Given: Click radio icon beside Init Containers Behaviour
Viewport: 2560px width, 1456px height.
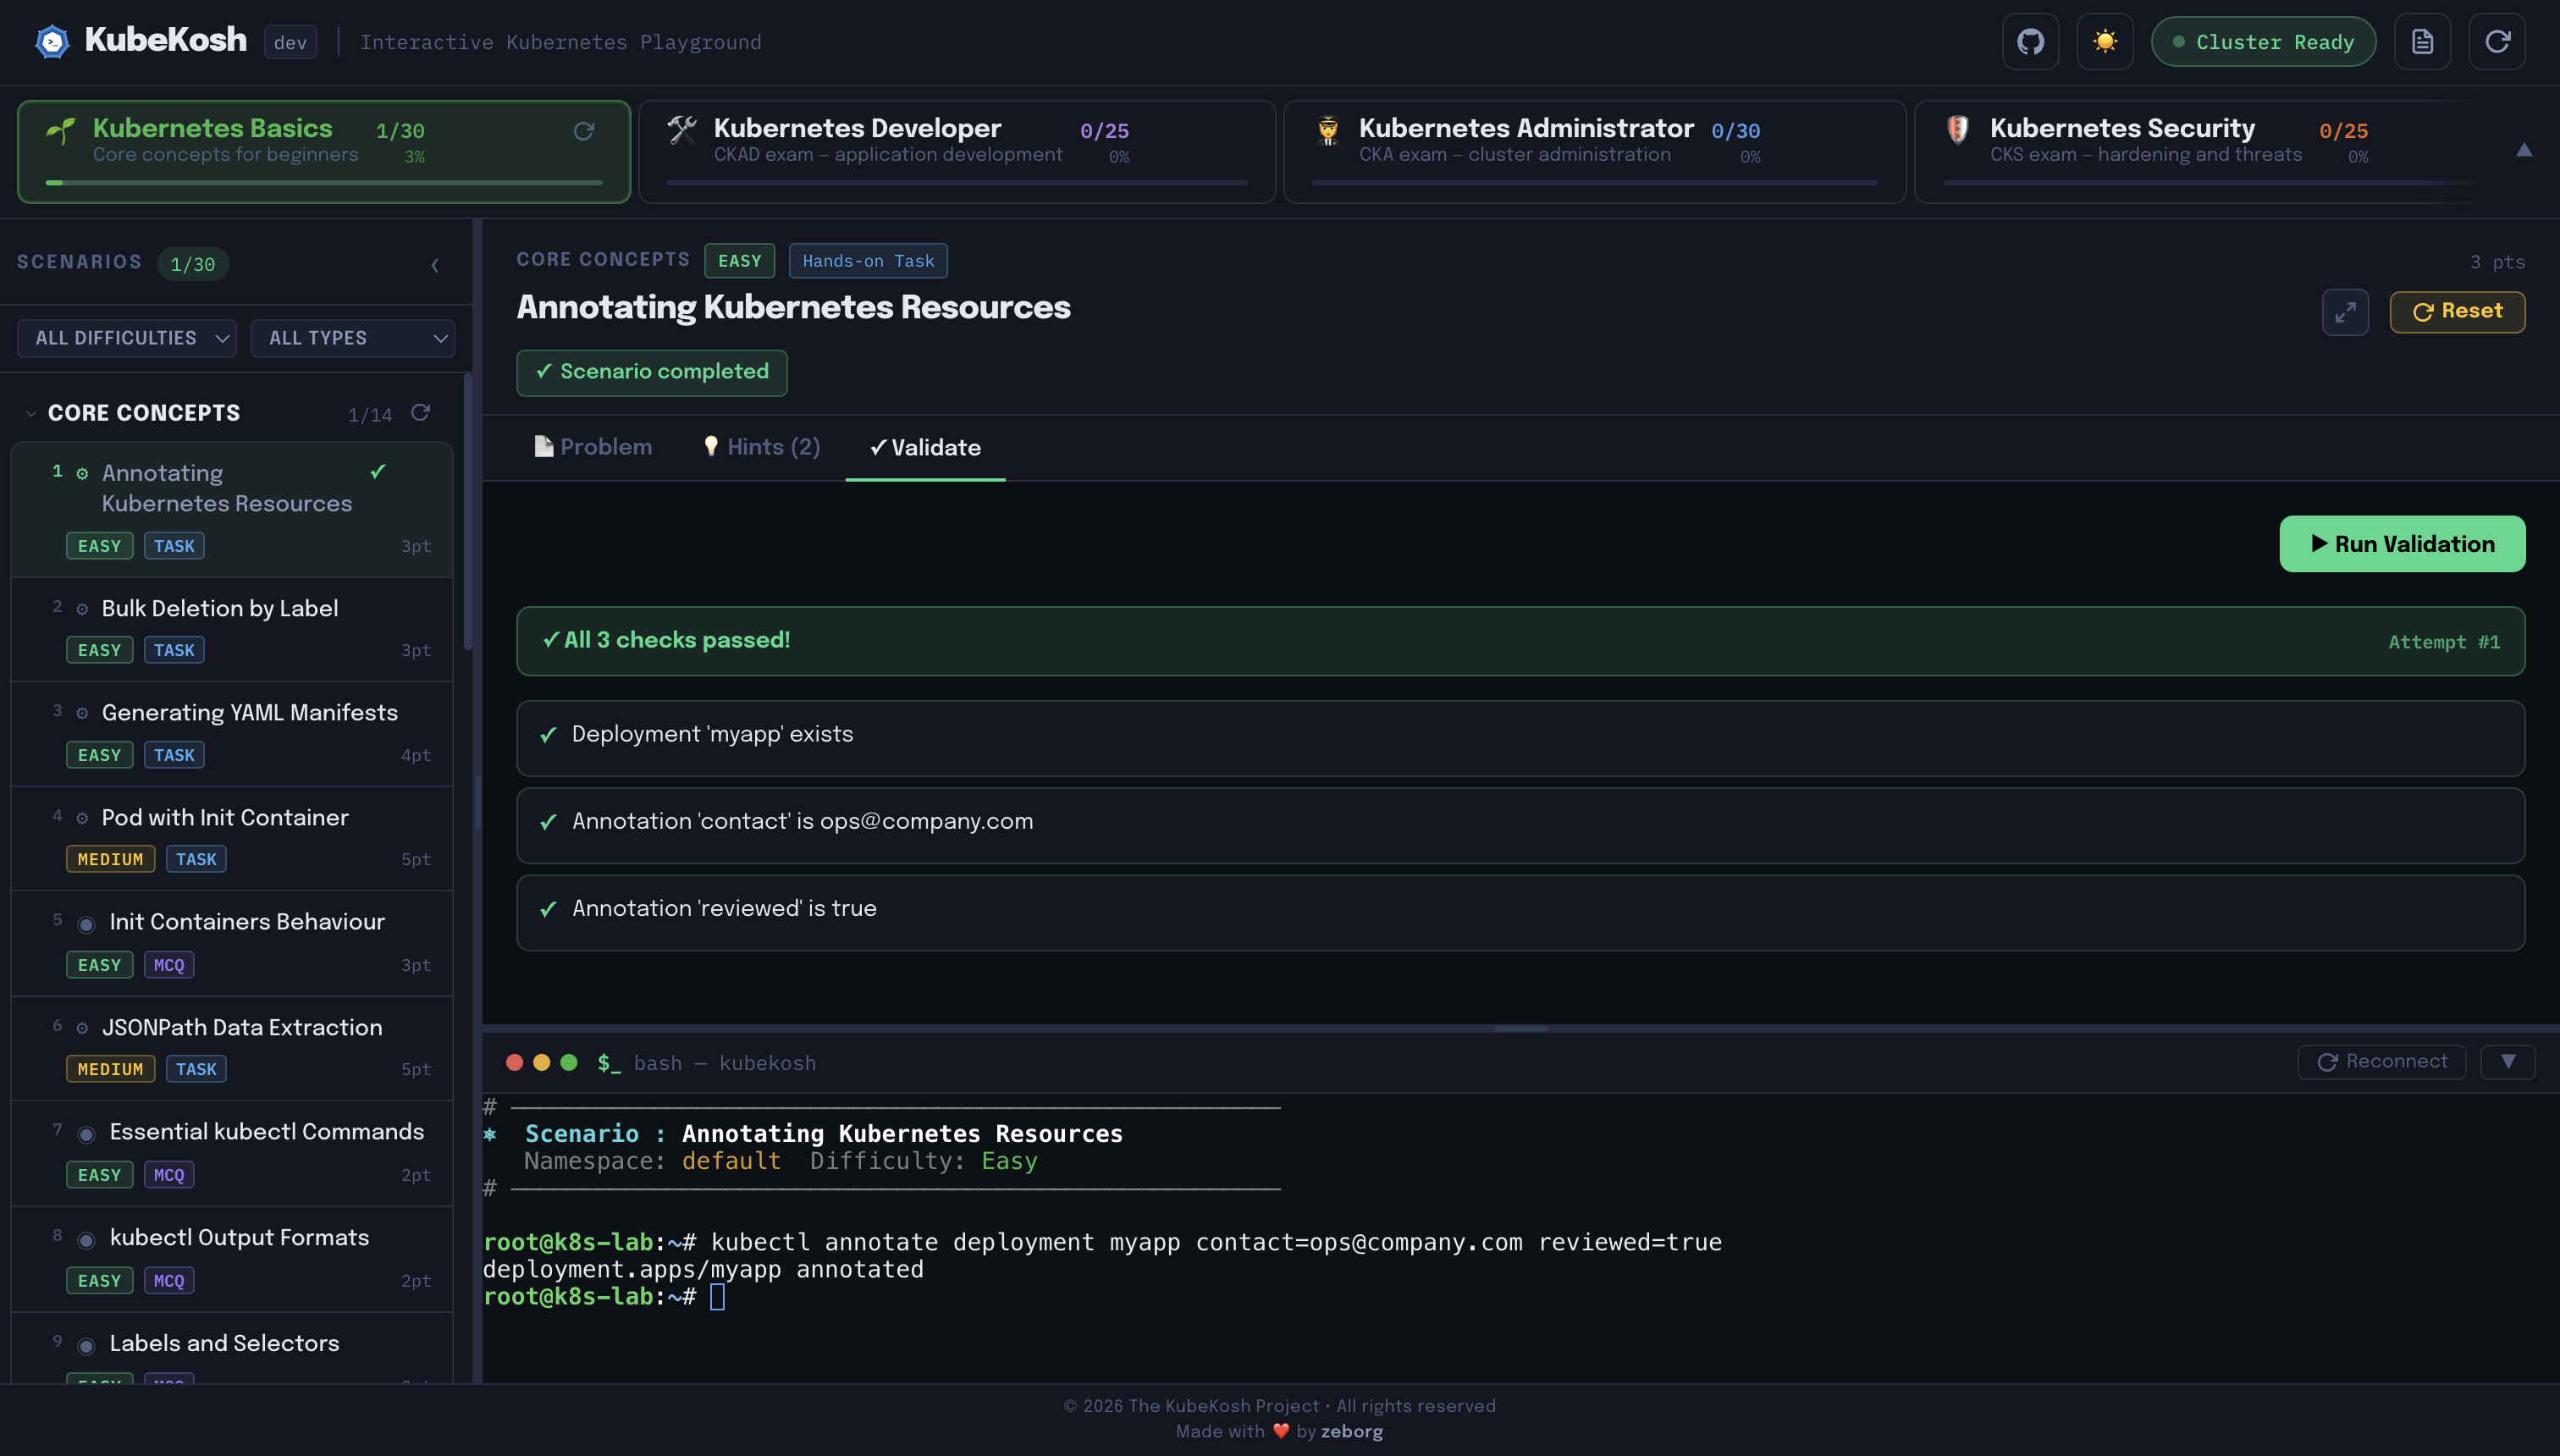Looking at the screenshot, I should point(87,925).
